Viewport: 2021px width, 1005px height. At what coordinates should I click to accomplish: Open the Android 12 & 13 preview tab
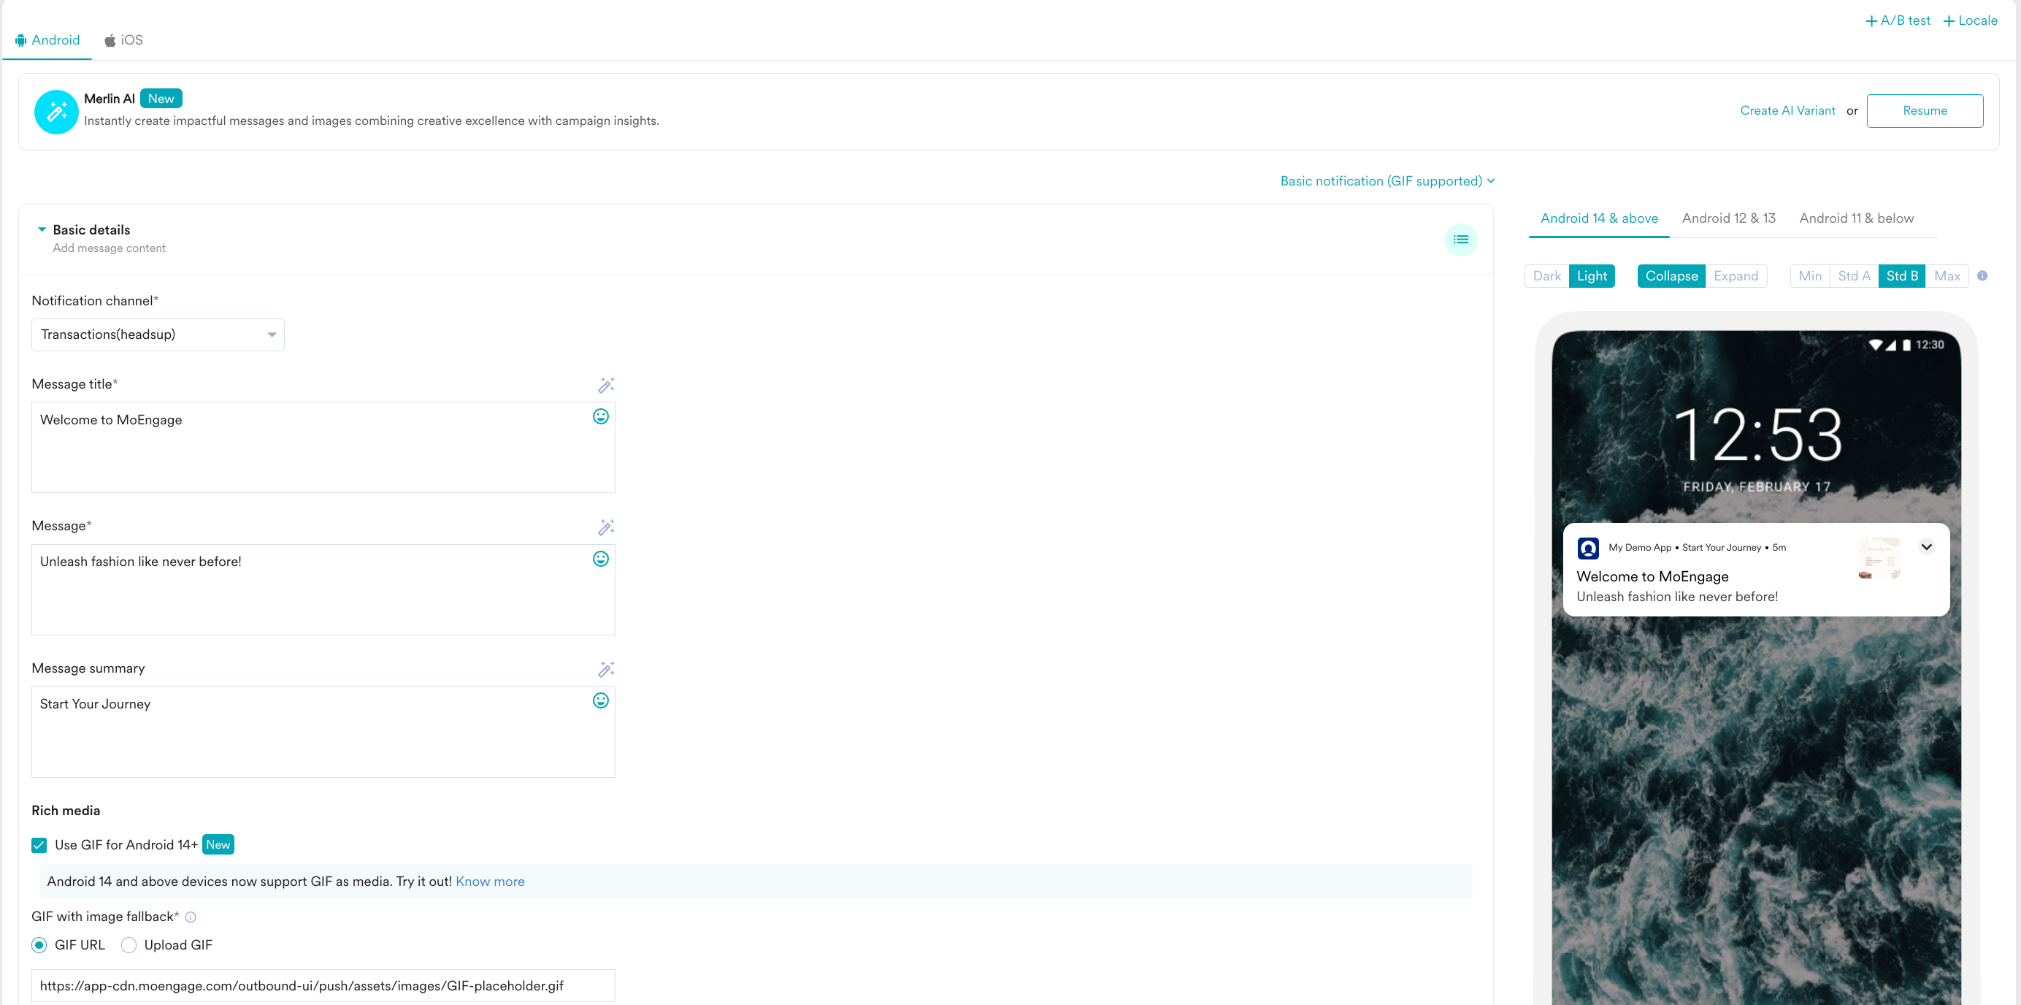tap(1728, 218)
